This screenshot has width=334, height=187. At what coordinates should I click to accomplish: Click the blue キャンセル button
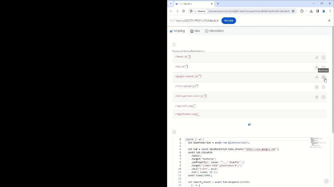(229, 21)
